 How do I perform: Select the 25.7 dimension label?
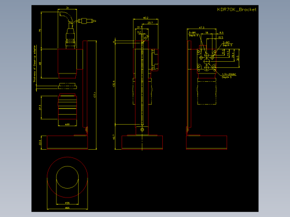150,23
